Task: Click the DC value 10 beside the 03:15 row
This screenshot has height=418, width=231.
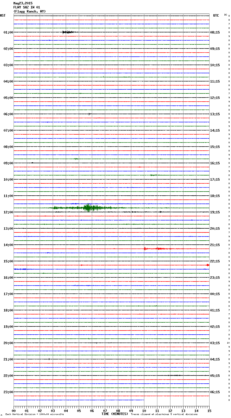Action: [x=228, y=343]
